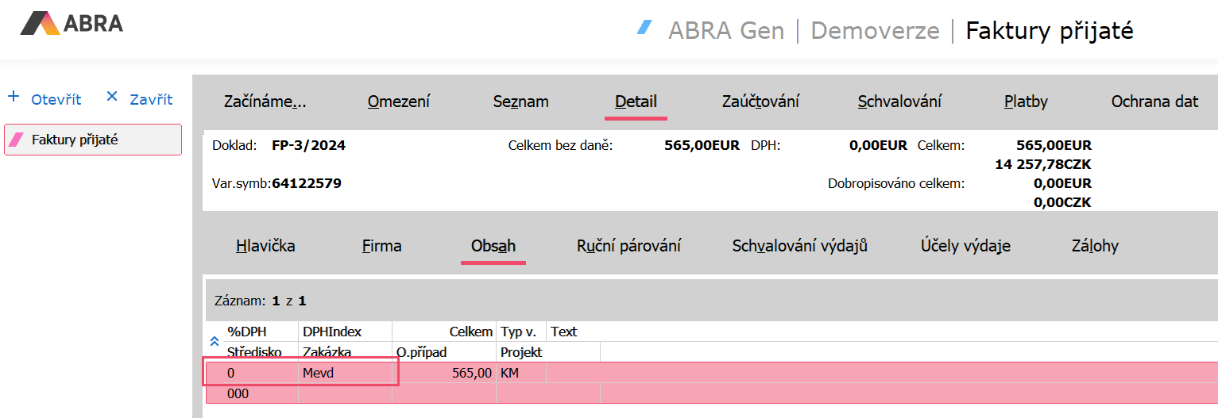This screenshot has height=418, width=1218.
Task: Open the Seznam tab
Action: coord(520,102)
